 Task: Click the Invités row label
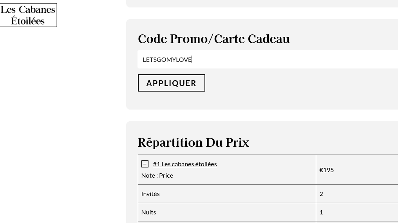pos(150,194)
